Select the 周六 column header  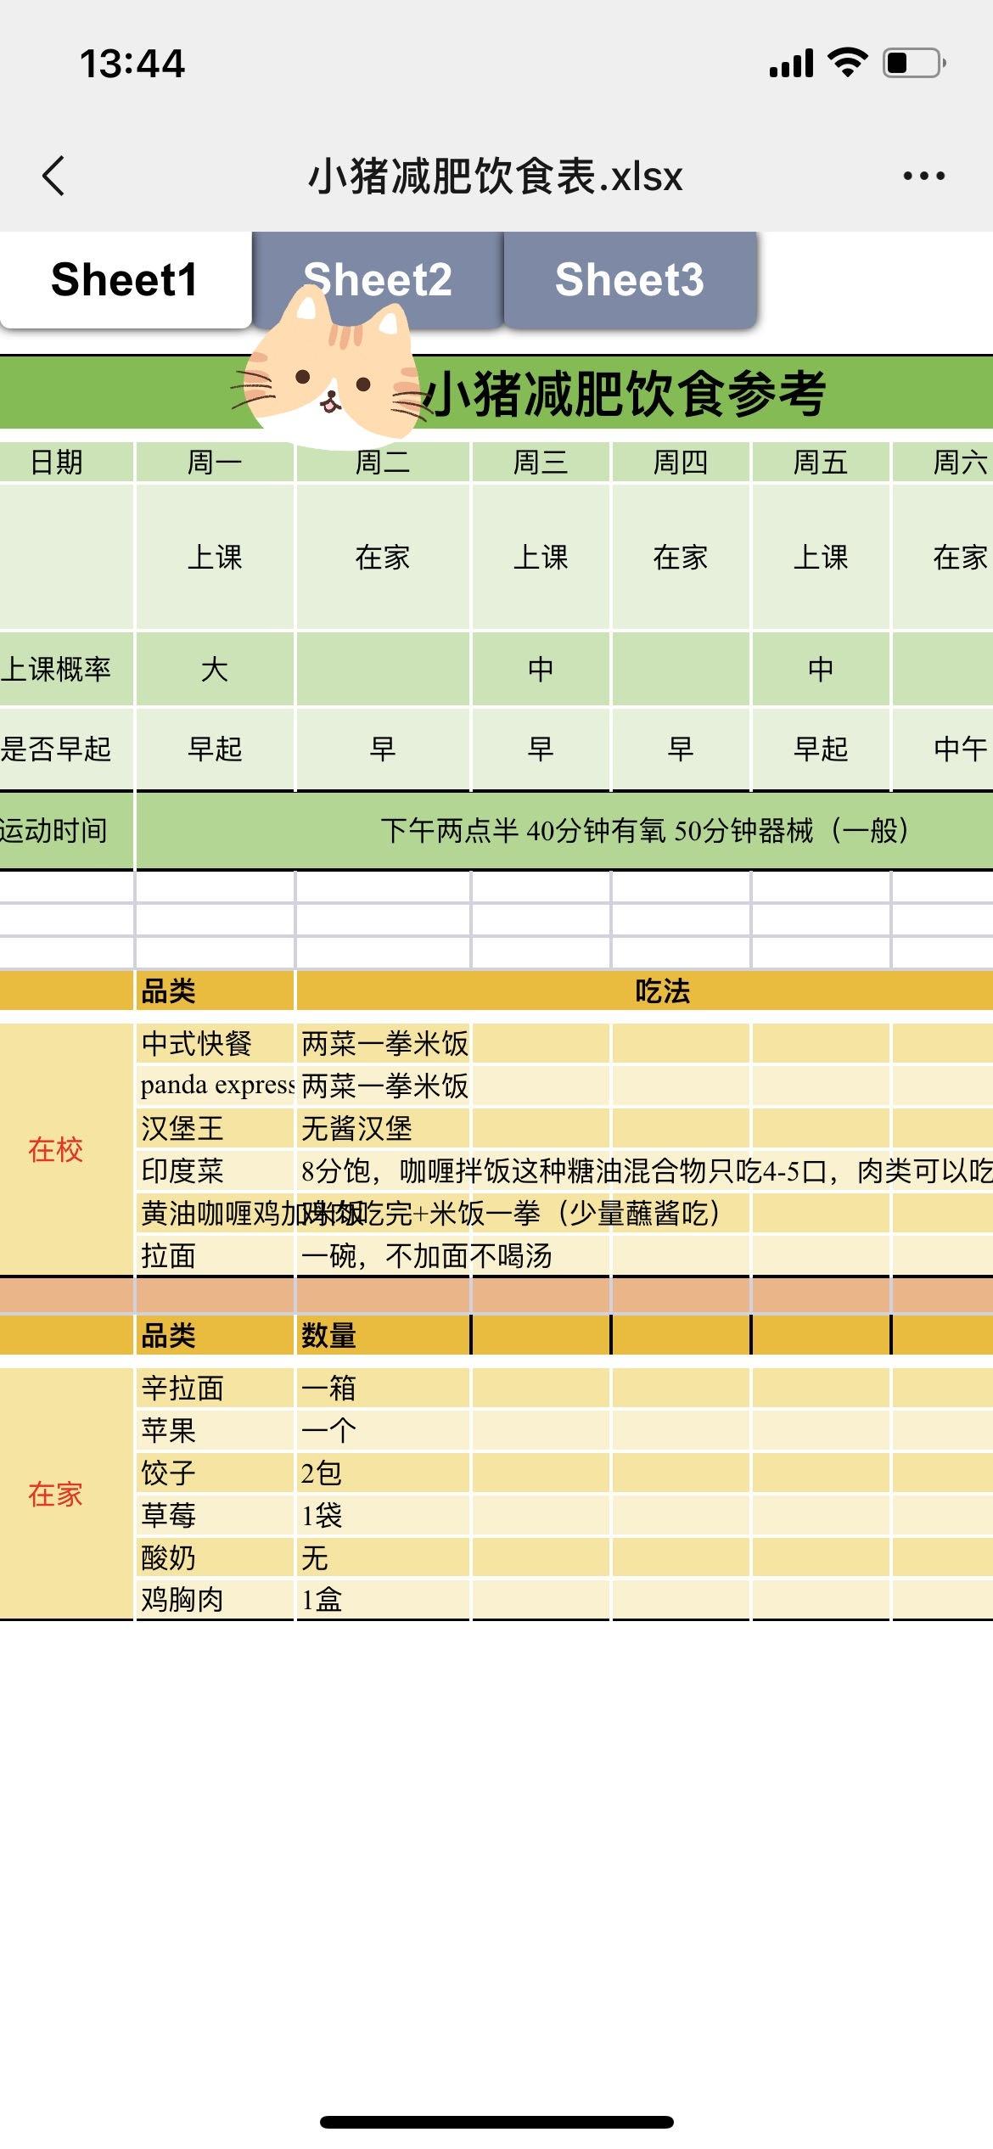[x=943, y=463]
